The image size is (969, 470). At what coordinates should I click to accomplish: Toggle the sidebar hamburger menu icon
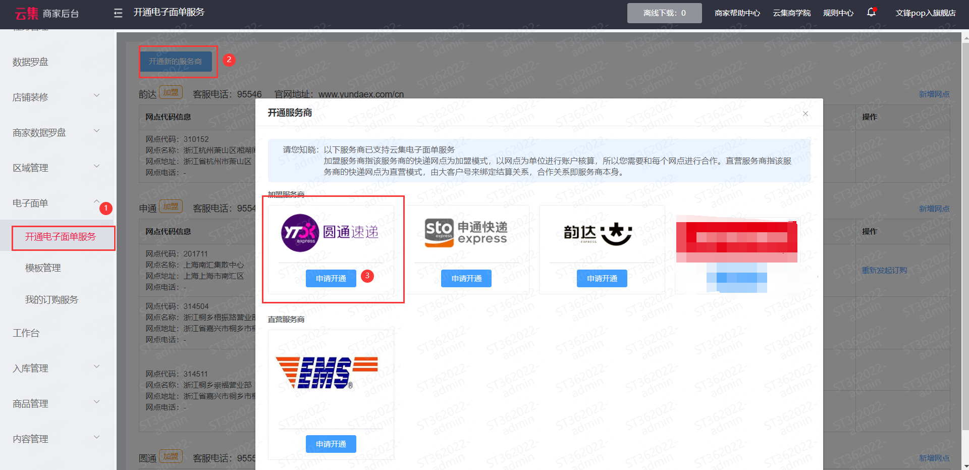118,13
